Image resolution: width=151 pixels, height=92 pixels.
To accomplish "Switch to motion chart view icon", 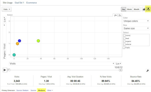I will click(x=148, y=9).
